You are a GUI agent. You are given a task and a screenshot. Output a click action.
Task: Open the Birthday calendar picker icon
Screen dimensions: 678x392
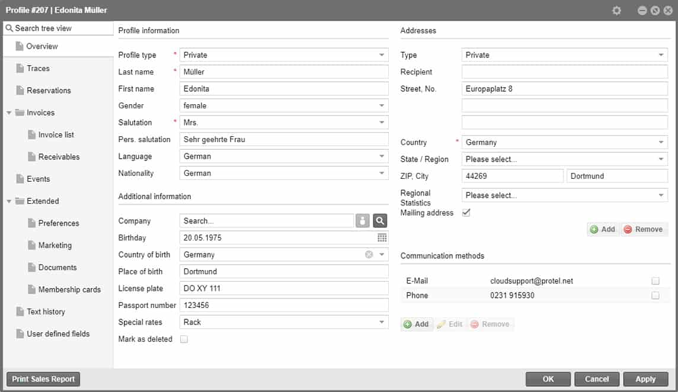[x=382, y=237]
